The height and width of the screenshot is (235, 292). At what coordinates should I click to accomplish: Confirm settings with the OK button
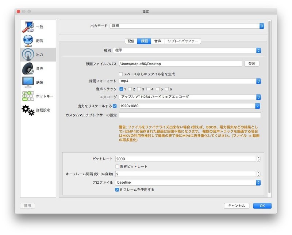tap(262, 206)
